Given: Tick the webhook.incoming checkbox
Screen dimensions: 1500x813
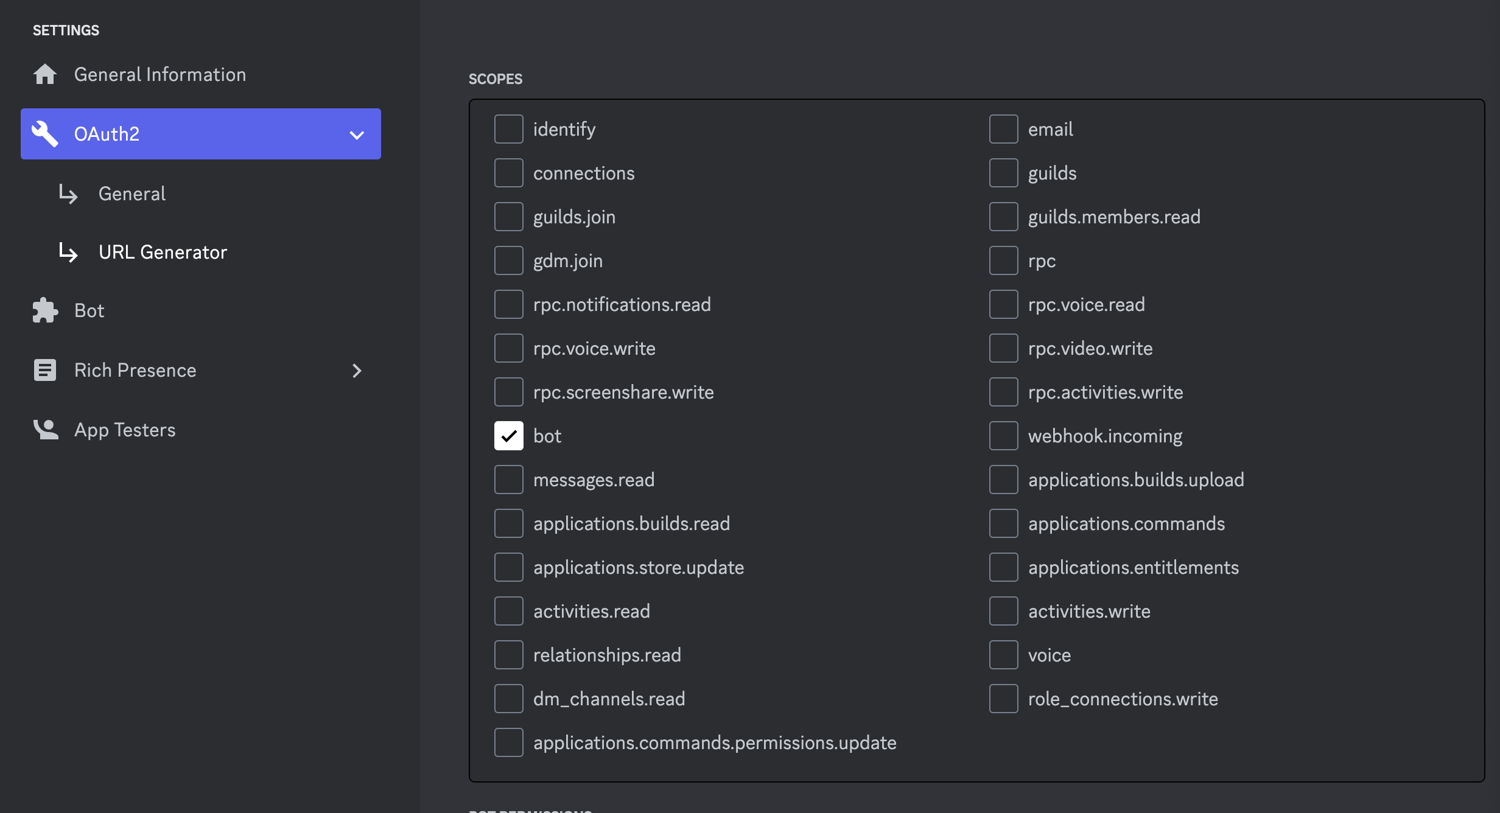Looking at the screenshot, I should click(1004, 436).
